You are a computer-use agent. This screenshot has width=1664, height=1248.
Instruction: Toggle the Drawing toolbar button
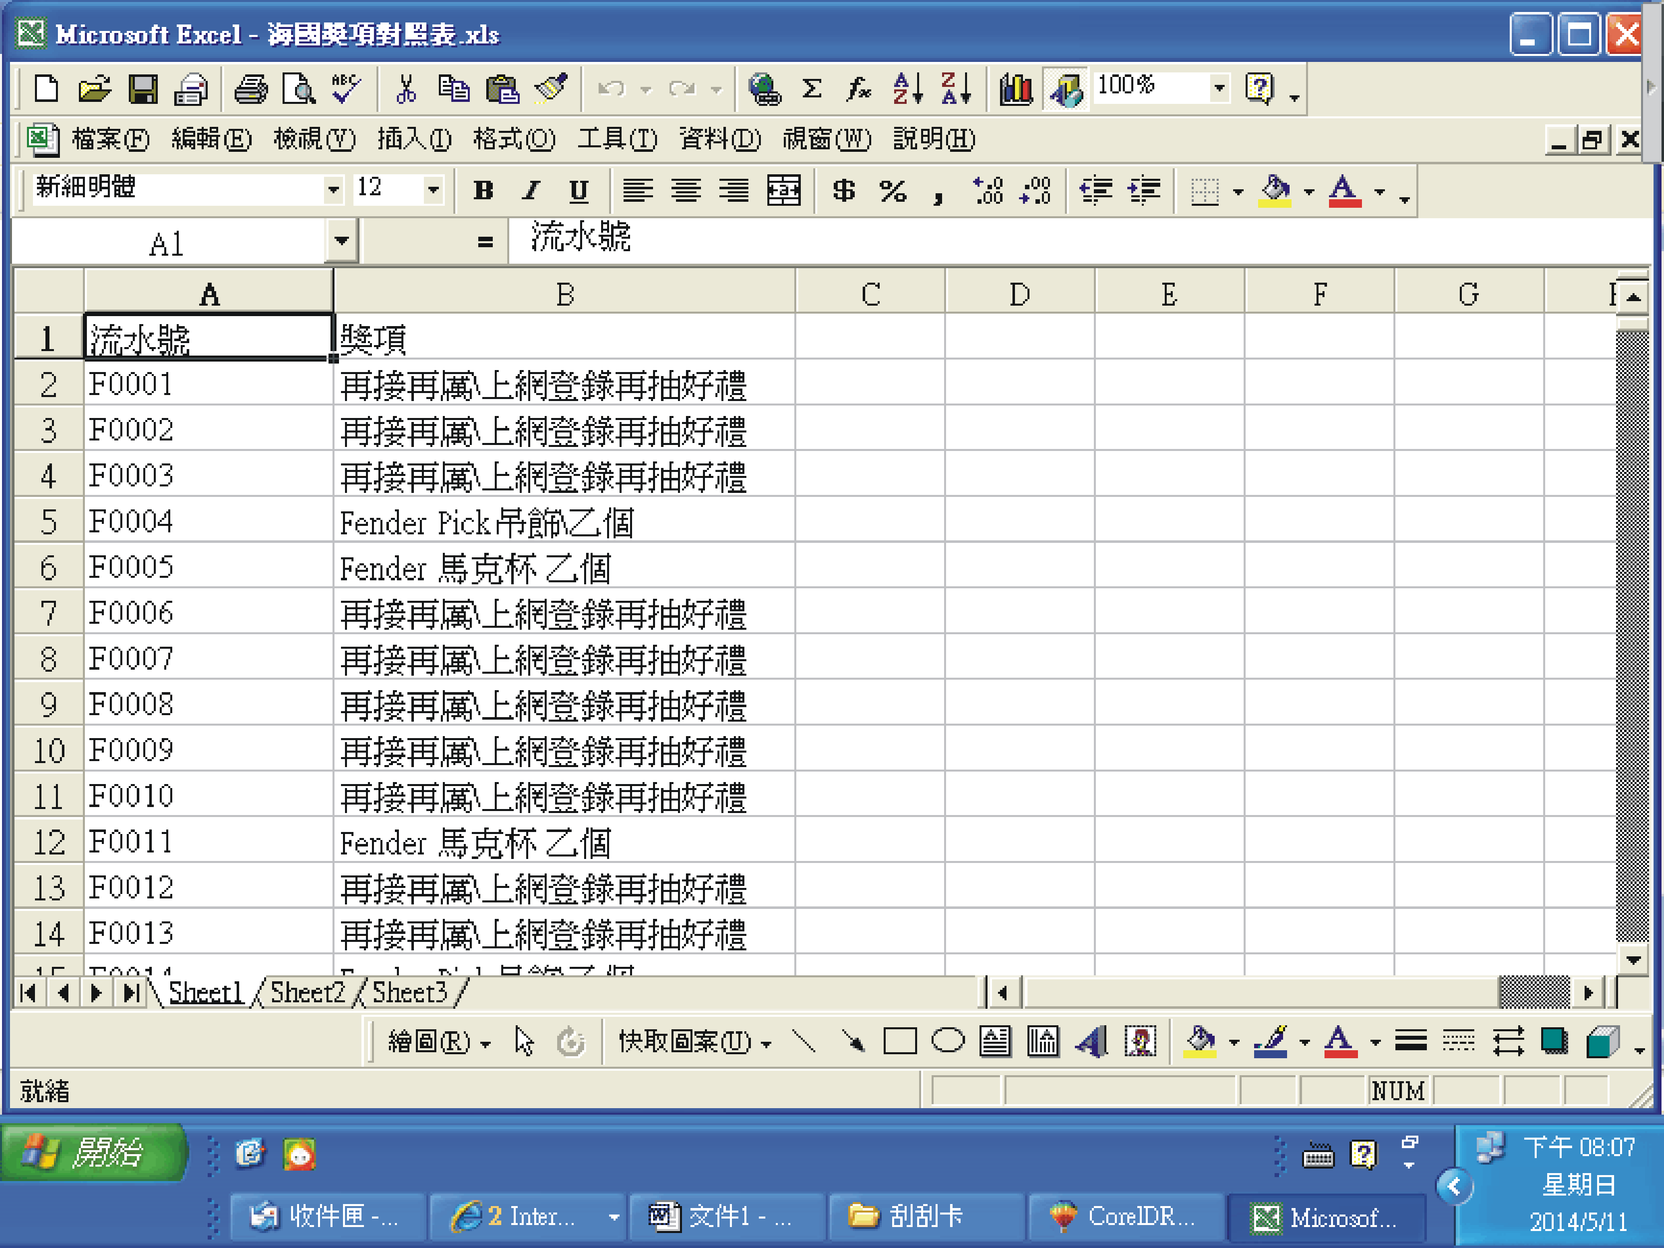(x=1065, y=89)
